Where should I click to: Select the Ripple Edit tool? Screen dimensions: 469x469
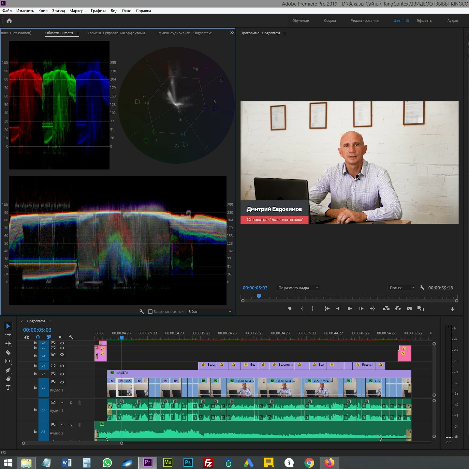click(x=8, y=344)
